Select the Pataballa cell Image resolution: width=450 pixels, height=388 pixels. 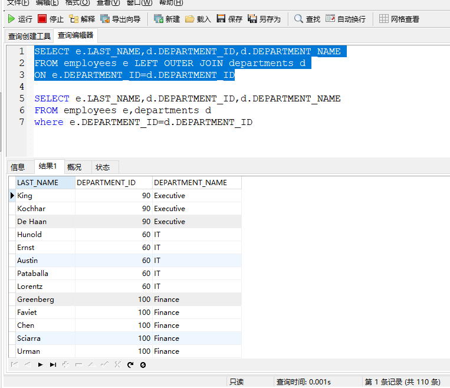(45, 274)
